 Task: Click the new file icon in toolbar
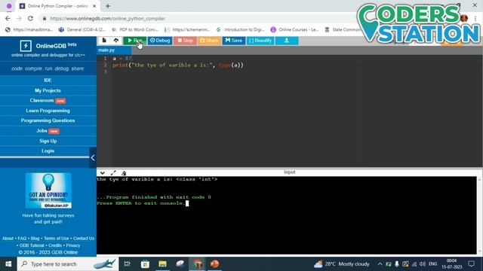pos(104,41)
